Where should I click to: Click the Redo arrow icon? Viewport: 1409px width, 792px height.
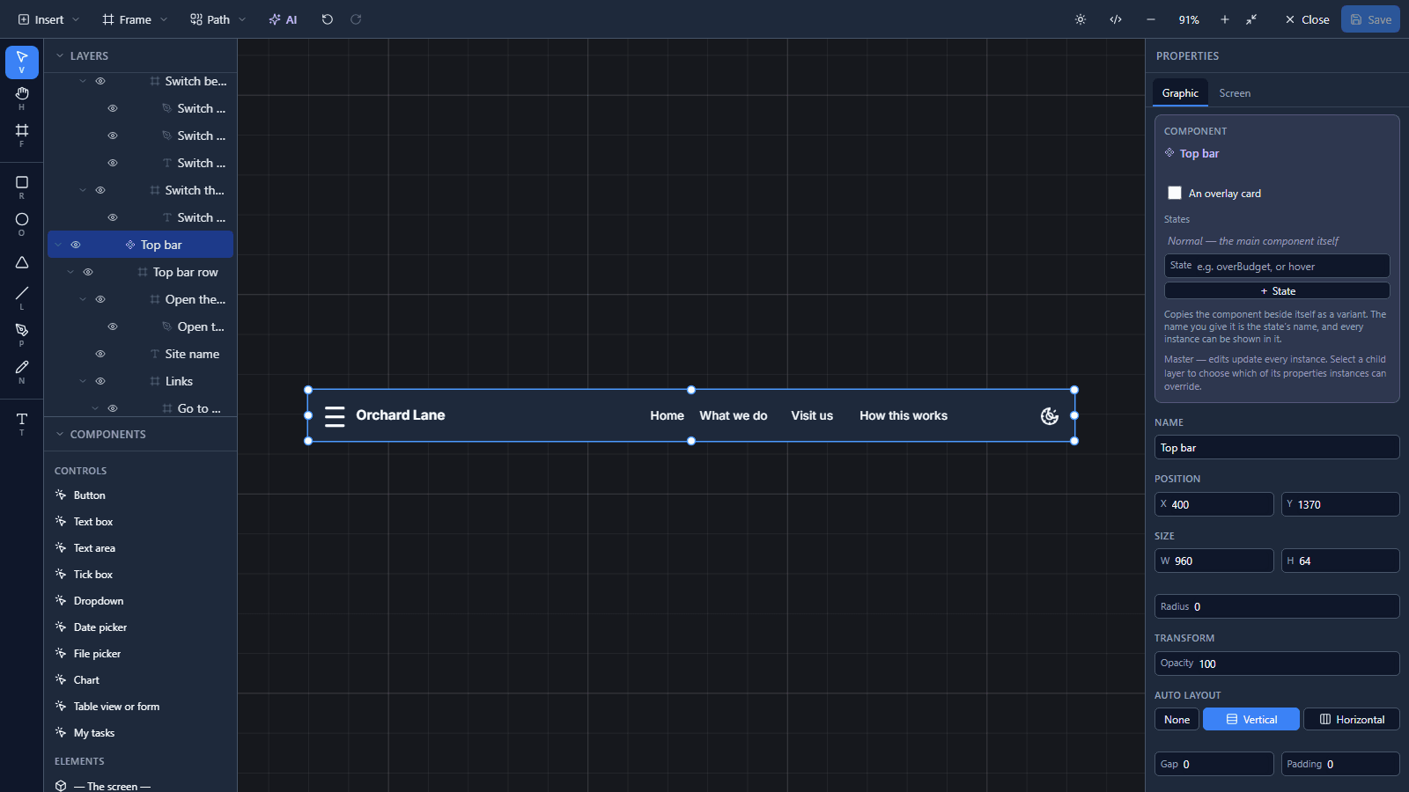[356, 19]
